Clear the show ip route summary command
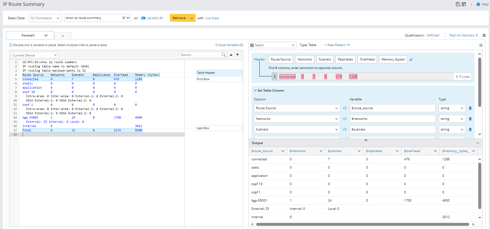The width and height of the screenshot is (490, 229). pos(124,18)
